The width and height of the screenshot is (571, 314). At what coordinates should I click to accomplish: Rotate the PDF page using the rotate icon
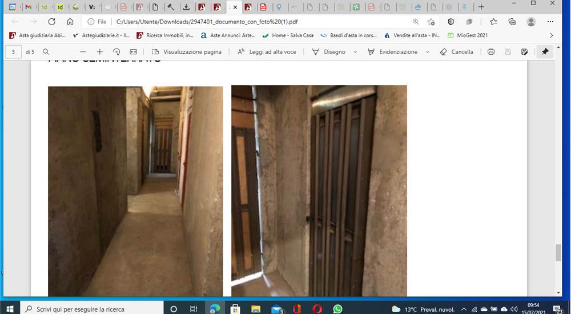(x=116, y=52)
